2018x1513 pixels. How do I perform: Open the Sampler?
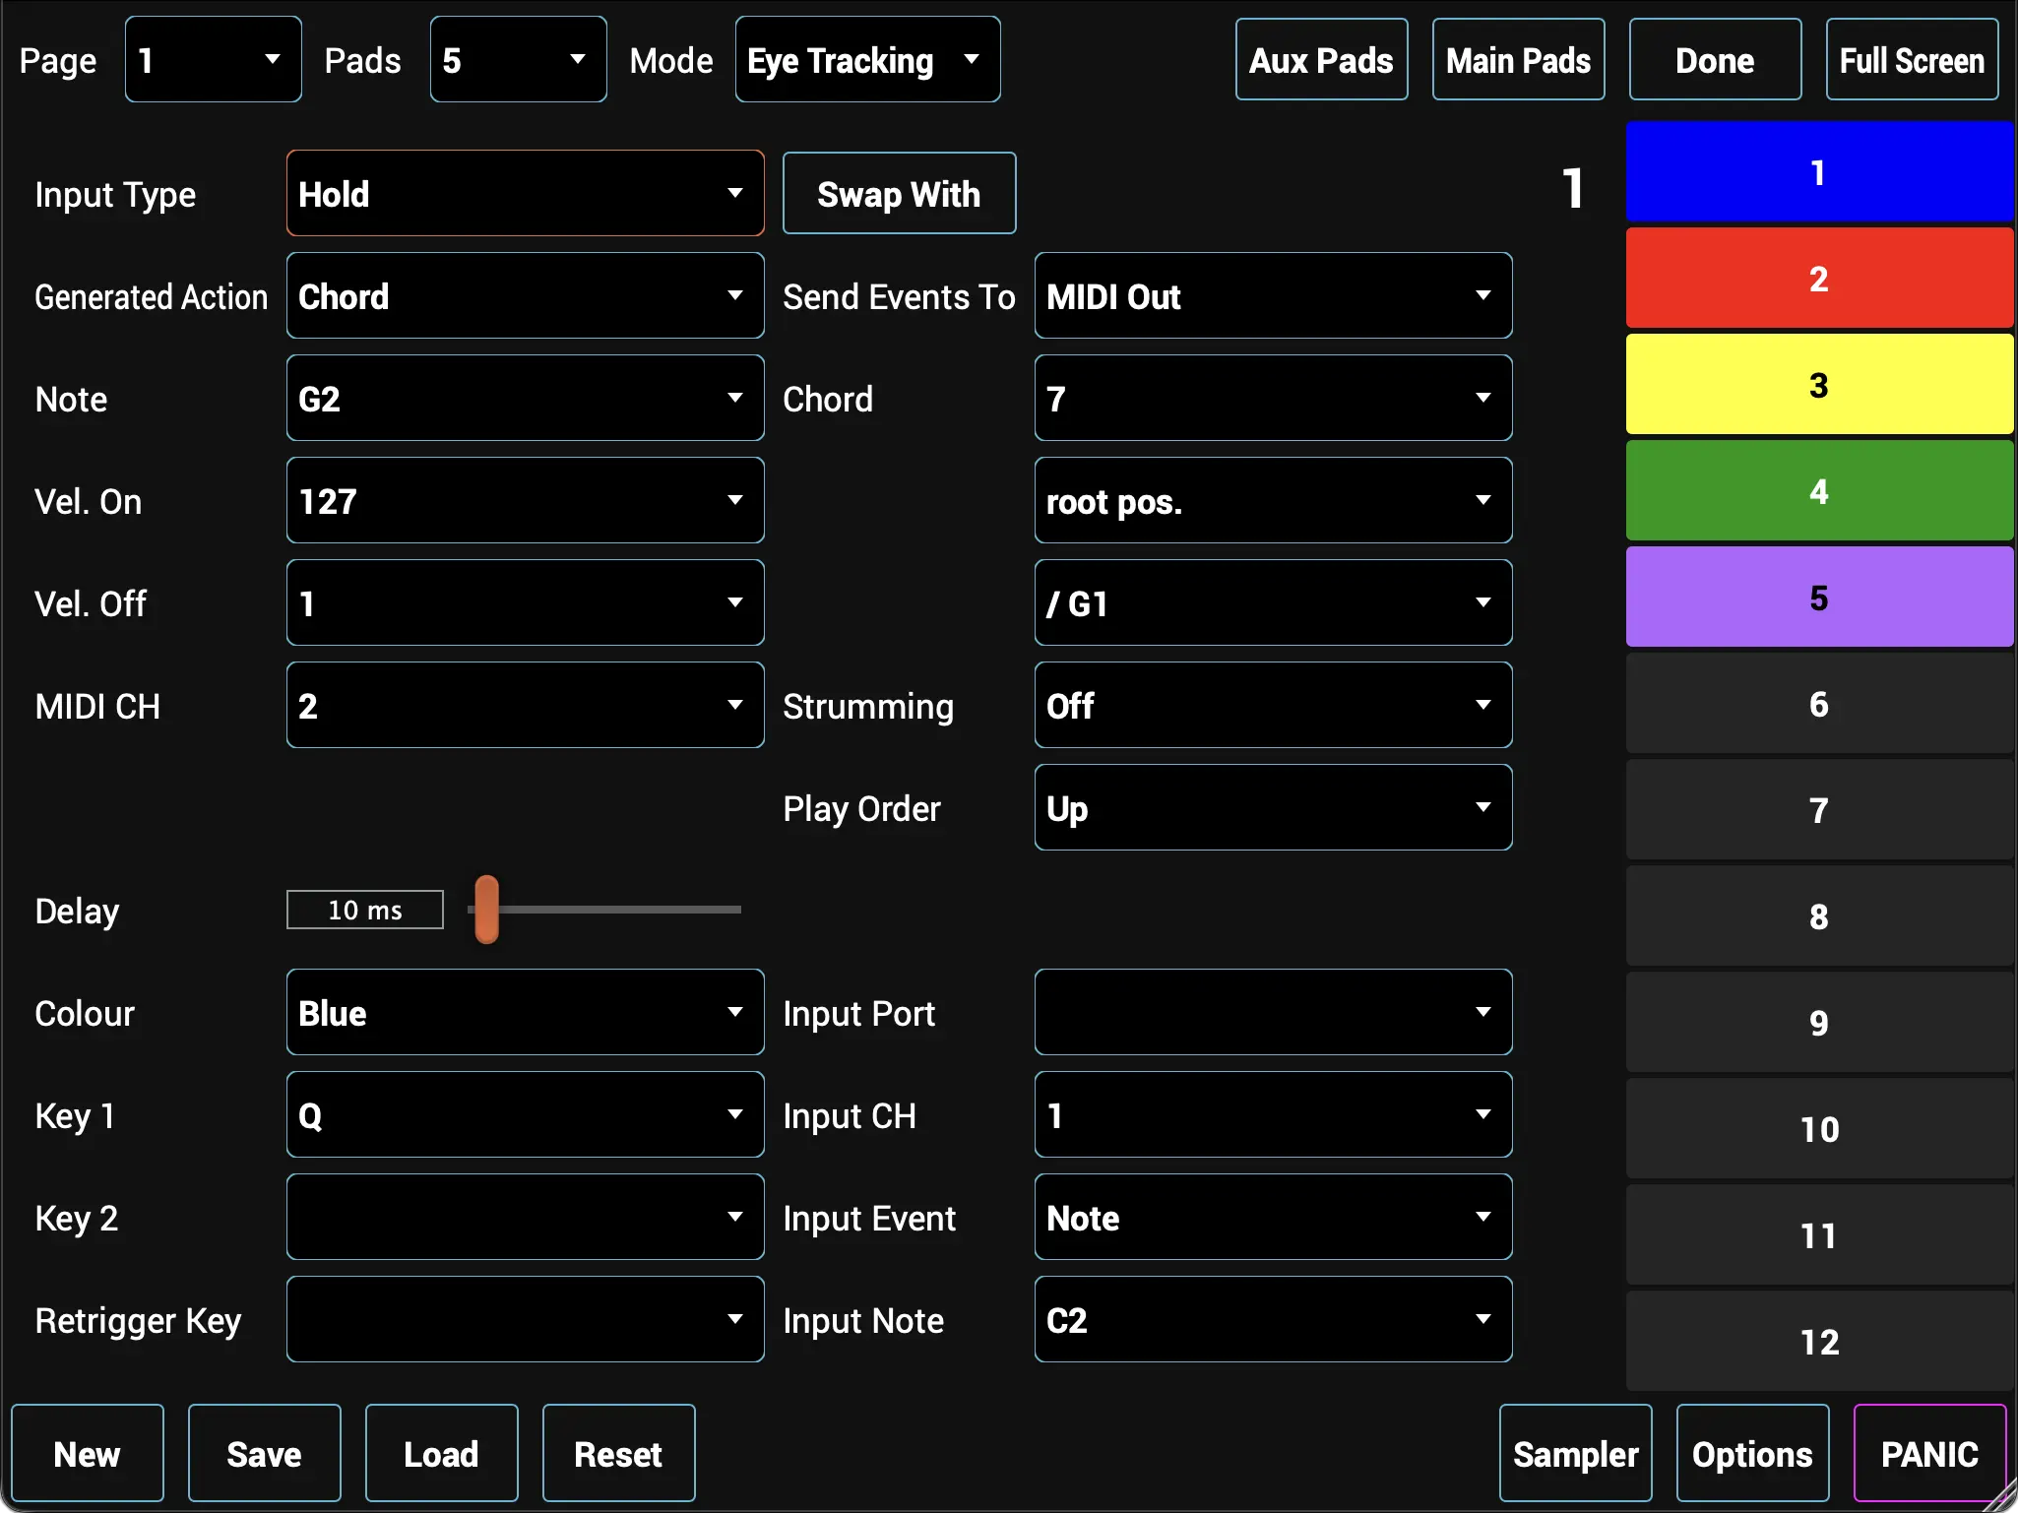(x=1573, y=1452)
